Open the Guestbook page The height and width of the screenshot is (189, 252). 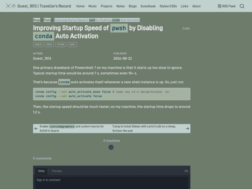pos(148,6)
